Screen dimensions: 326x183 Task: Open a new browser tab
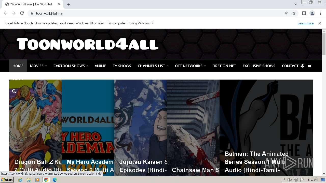69,4
